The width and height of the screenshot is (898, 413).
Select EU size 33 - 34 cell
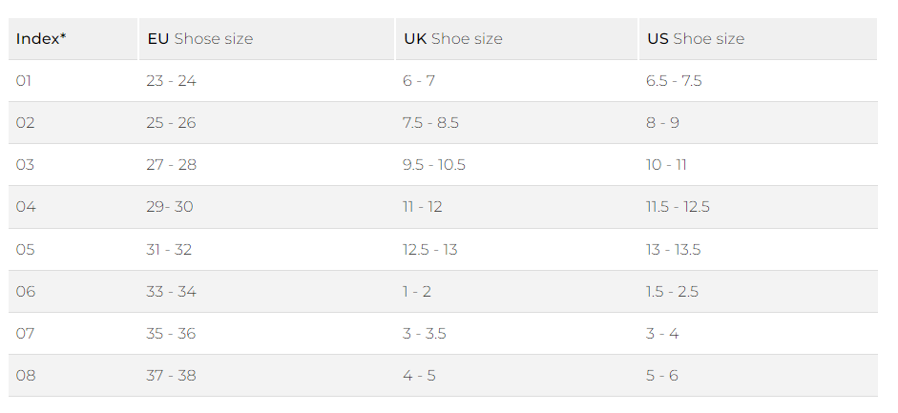click(x=172, y=292)
